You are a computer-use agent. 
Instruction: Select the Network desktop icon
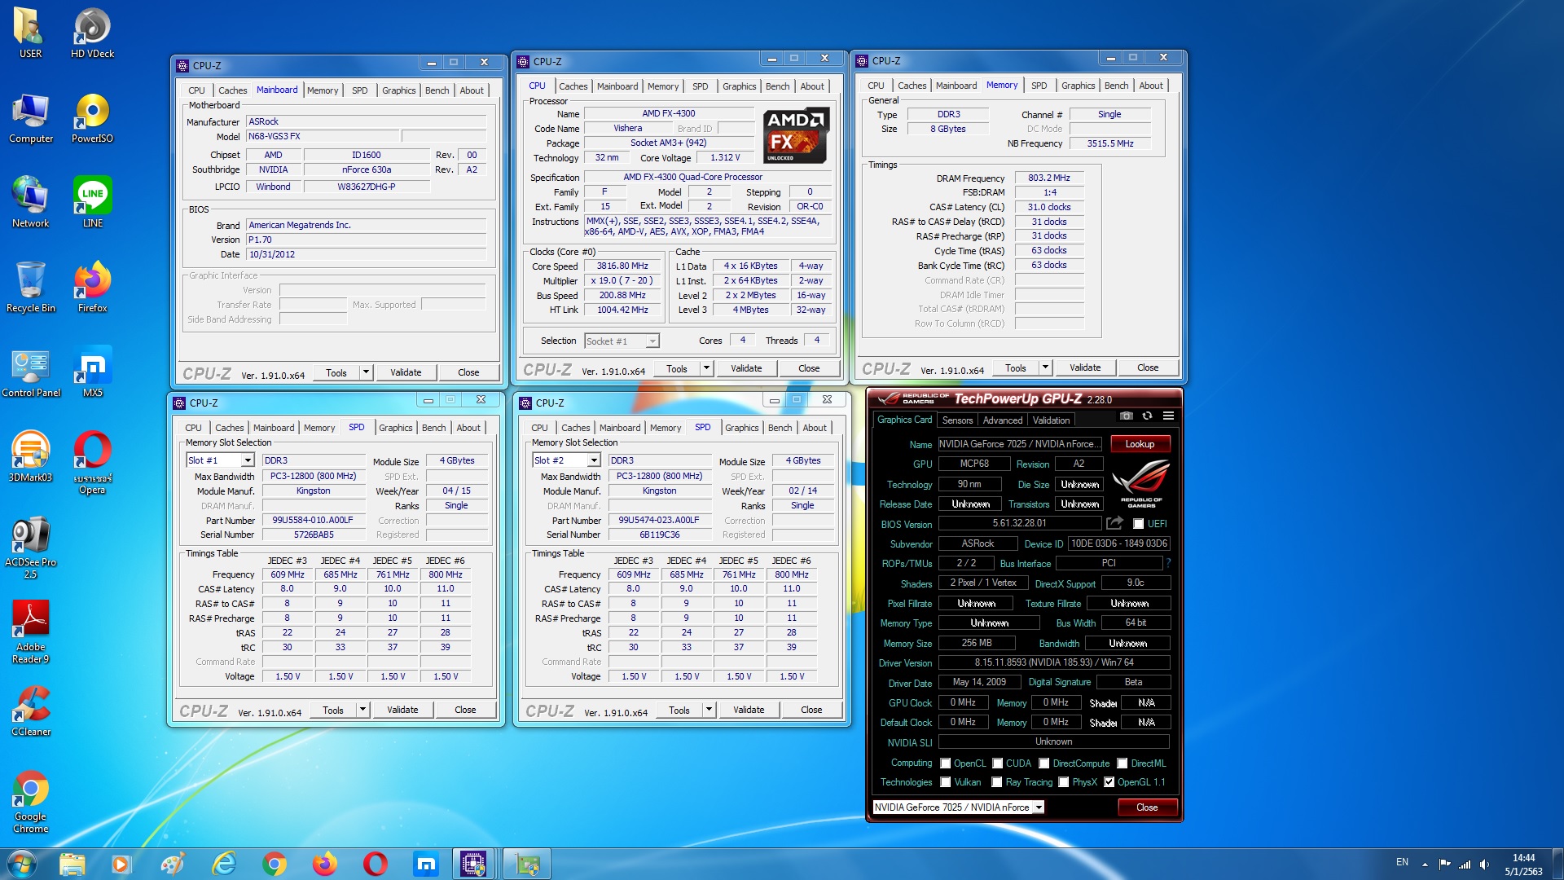(30, 203)
